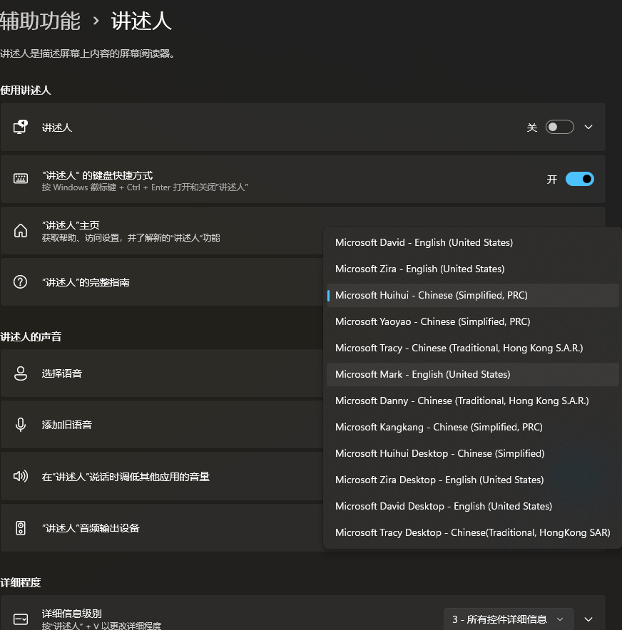Open the 添加旧语音 row
This screenshot has height=630, width=622.
click(162, 425)
